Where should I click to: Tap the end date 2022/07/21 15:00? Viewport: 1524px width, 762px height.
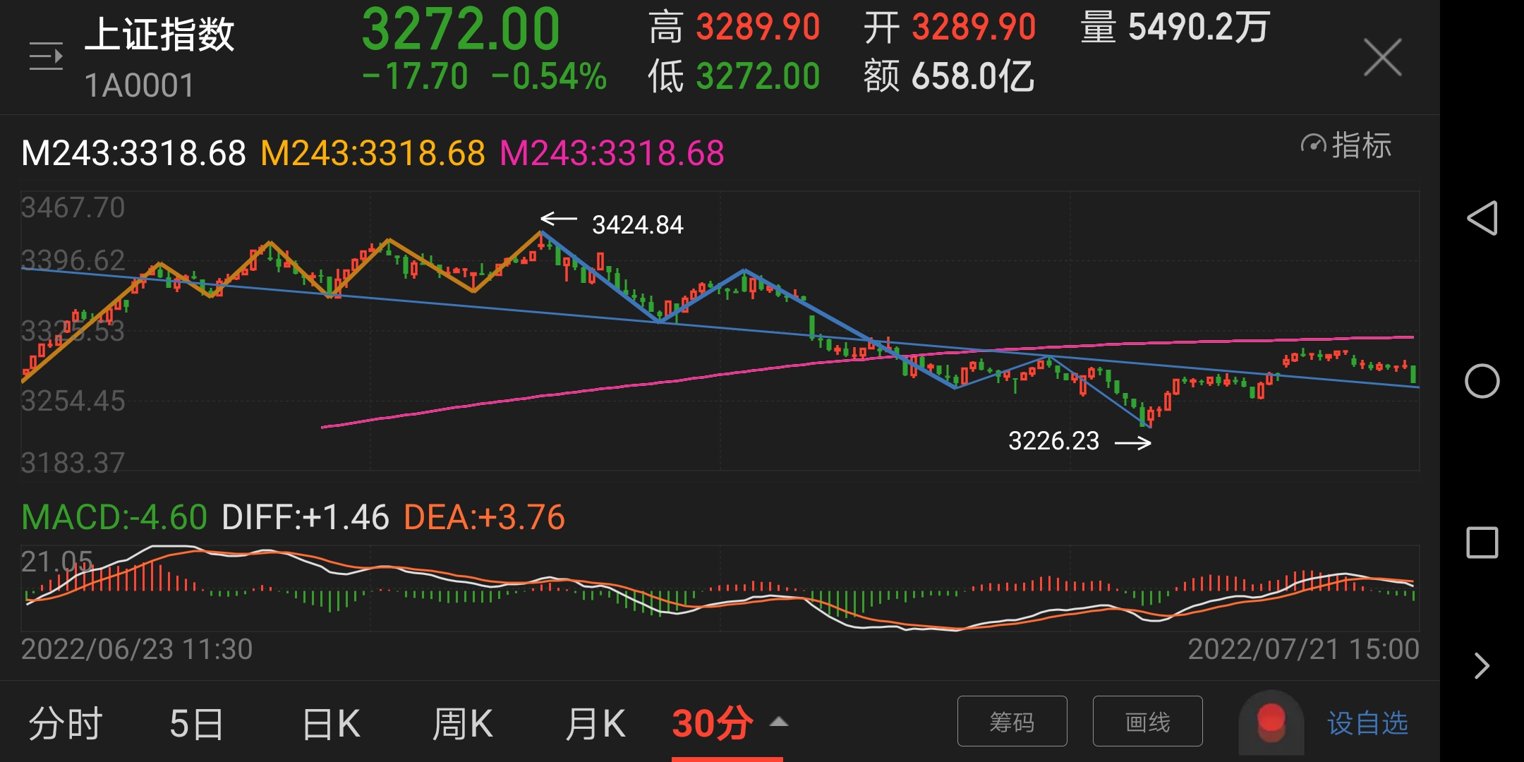[x=1303, y=649]
